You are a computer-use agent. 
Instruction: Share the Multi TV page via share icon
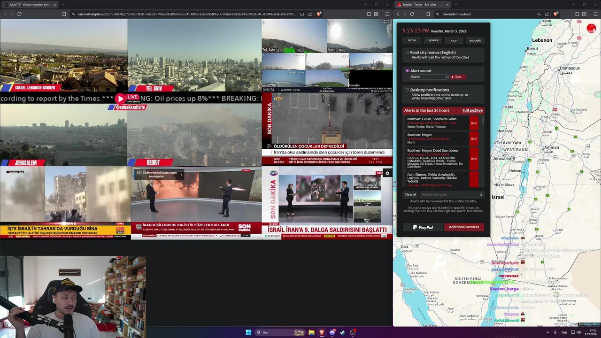coord(310,14)
